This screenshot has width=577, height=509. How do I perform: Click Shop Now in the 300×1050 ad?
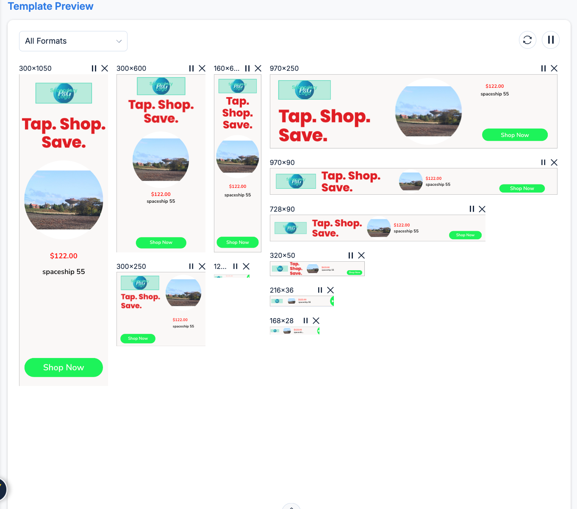tap(64, 367)
